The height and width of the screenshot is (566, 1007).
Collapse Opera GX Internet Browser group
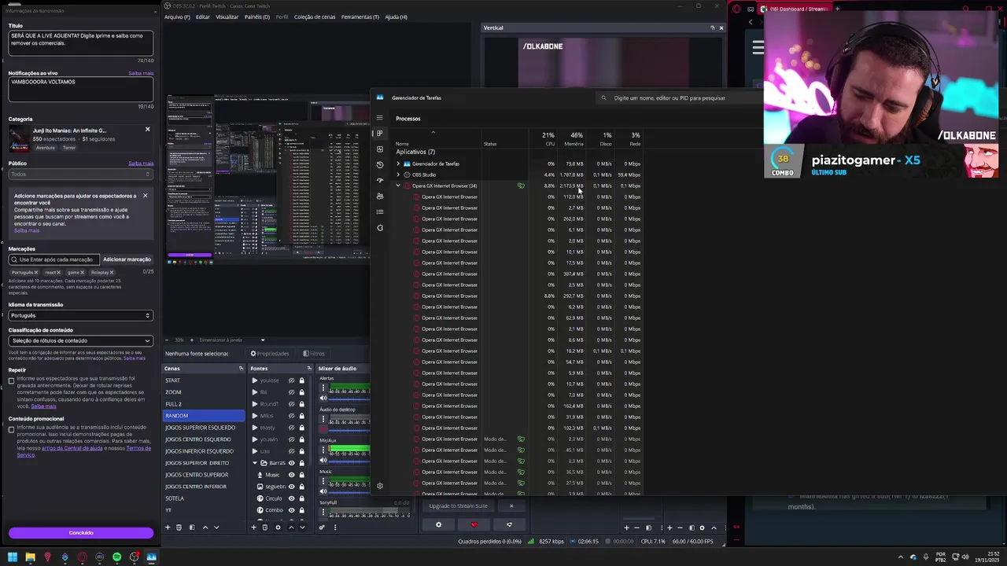pyautogui.click(x=398, y=186)
